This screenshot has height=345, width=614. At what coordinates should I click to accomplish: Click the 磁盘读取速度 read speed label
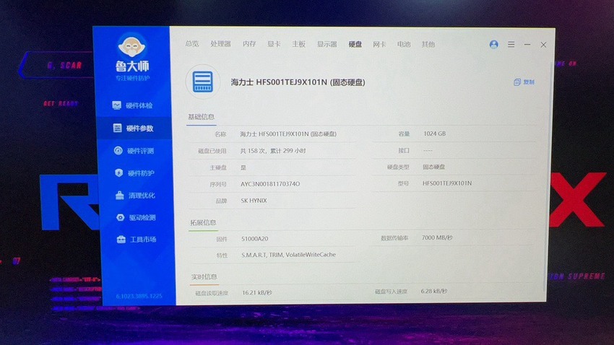[212, 293]
